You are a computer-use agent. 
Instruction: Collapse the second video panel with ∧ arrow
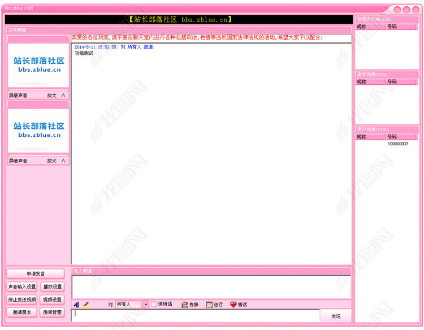[63, 161]
